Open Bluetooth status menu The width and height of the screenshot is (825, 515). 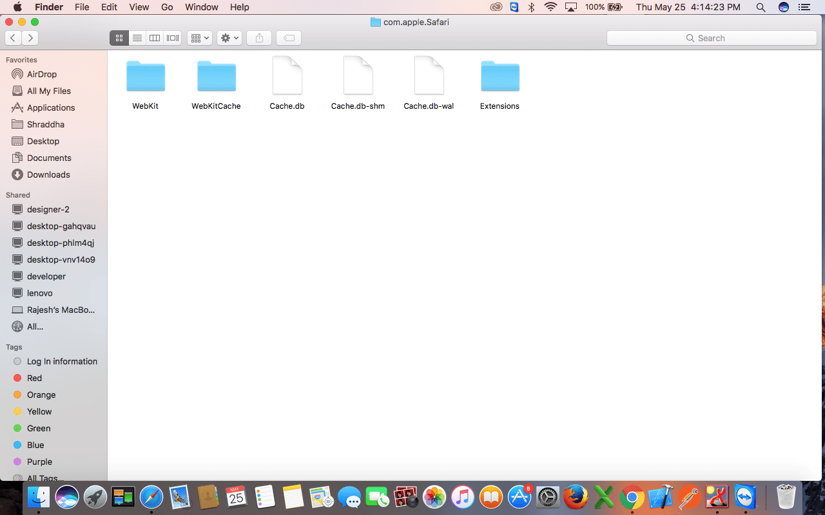coord(532,7)
